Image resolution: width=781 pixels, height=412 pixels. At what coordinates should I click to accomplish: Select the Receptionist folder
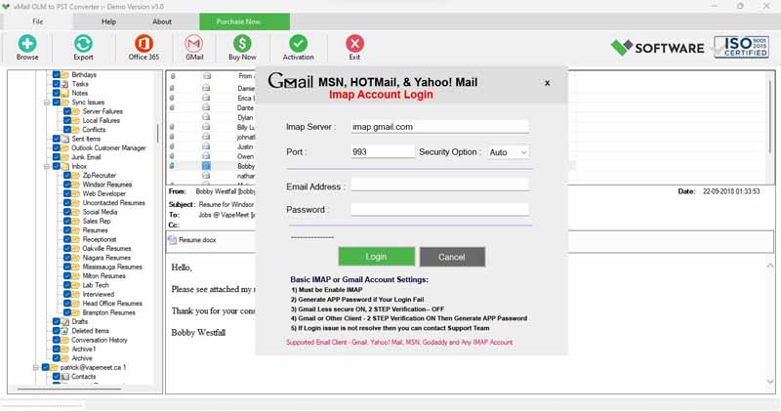click(100, 239)
